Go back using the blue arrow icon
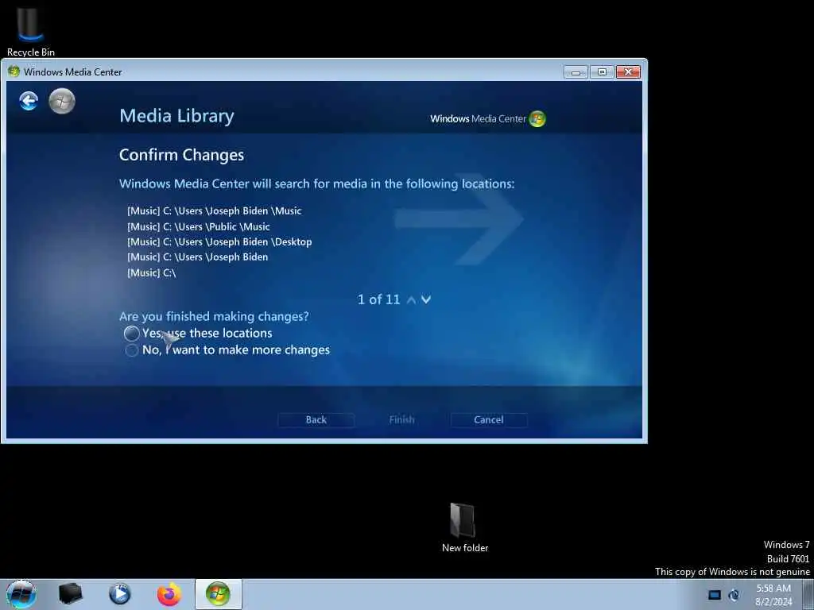The height and width of the screenshot is (610, 814). [x=29, y=101]
